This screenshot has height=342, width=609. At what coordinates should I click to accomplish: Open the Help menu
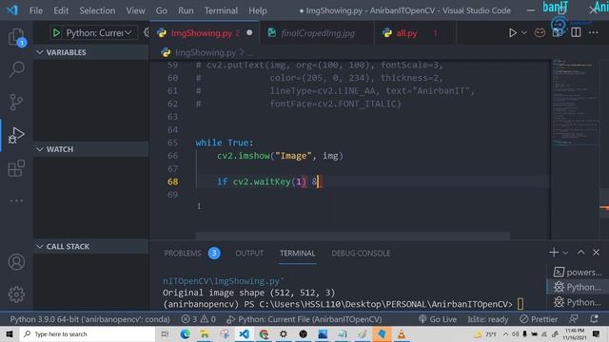(x=258, y=10)
